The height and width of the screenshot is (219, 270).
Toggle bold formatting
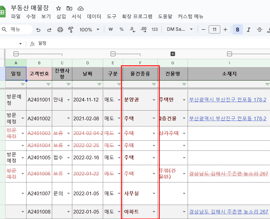pyautogui.click(x=238, y=30)
